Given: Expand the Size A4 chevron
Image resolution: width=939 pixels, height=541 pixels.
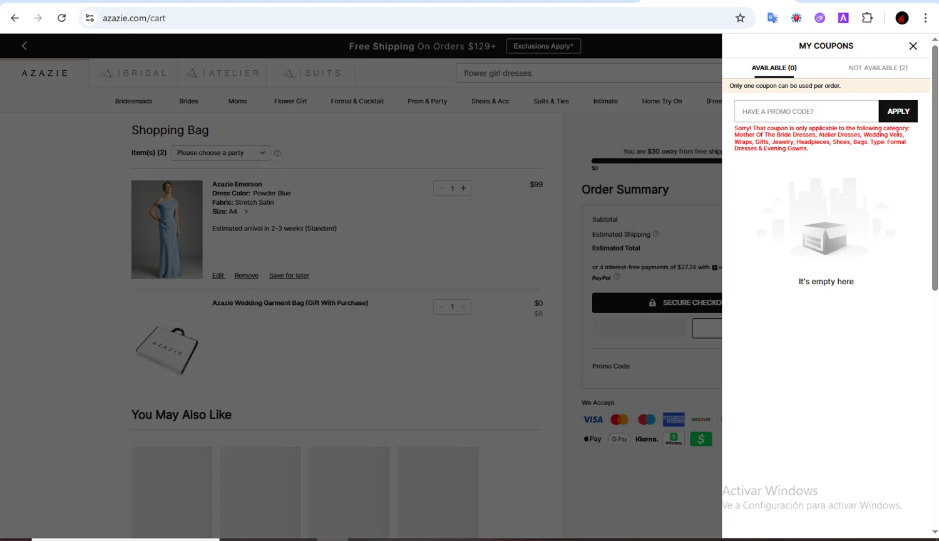Looking at the screenshot, I should click(246, 212).
